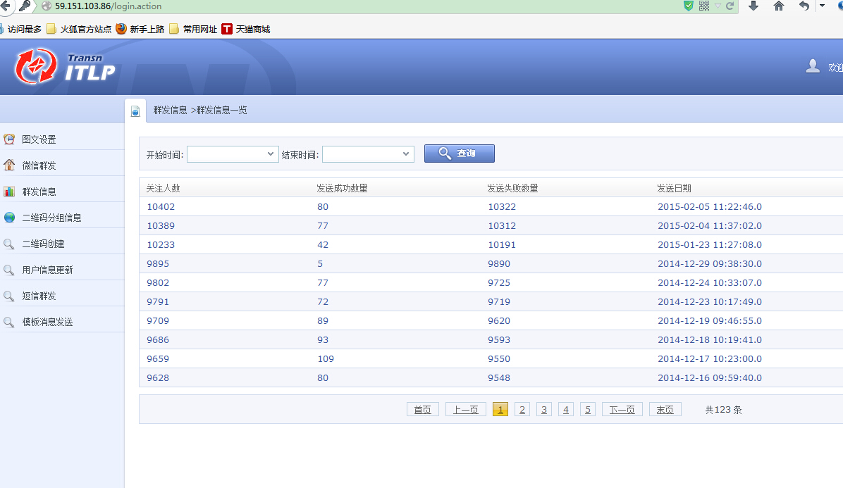Click the Firefox home toolbar icon
843x488 pixels.
point(778,6)
